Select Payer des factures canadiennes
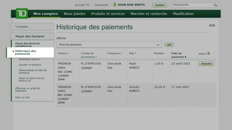 (27, 44)
